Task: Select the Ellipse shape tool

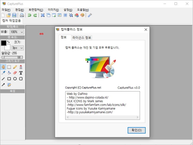Action: (15, 79)
